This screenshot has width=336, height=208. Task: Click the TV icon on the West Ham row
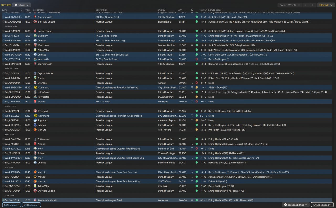[192, 45]
